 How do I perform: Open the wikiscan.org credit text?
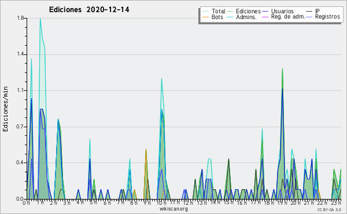[x=173, y=209]
